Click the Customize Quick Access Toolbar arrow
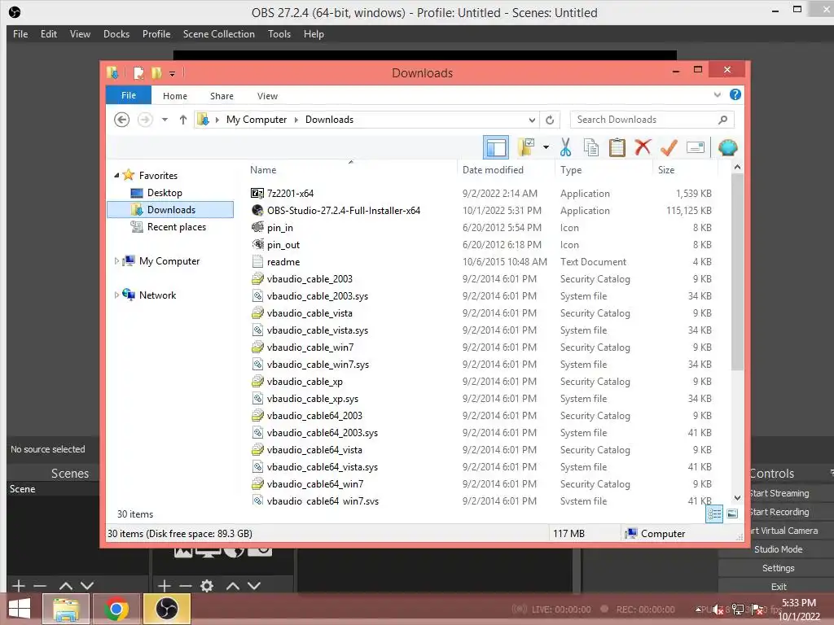 (x=173, y=73)
